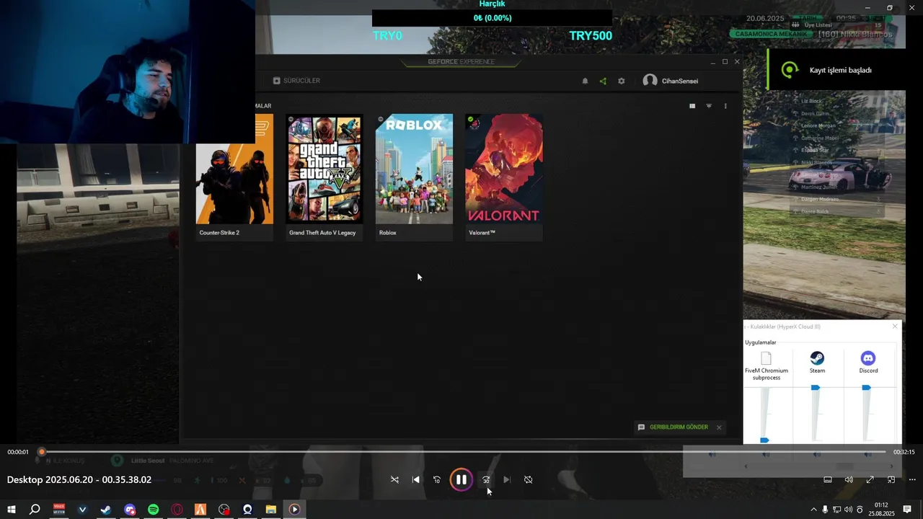Click volume mixer right scroll arrow

pos(891,466)
